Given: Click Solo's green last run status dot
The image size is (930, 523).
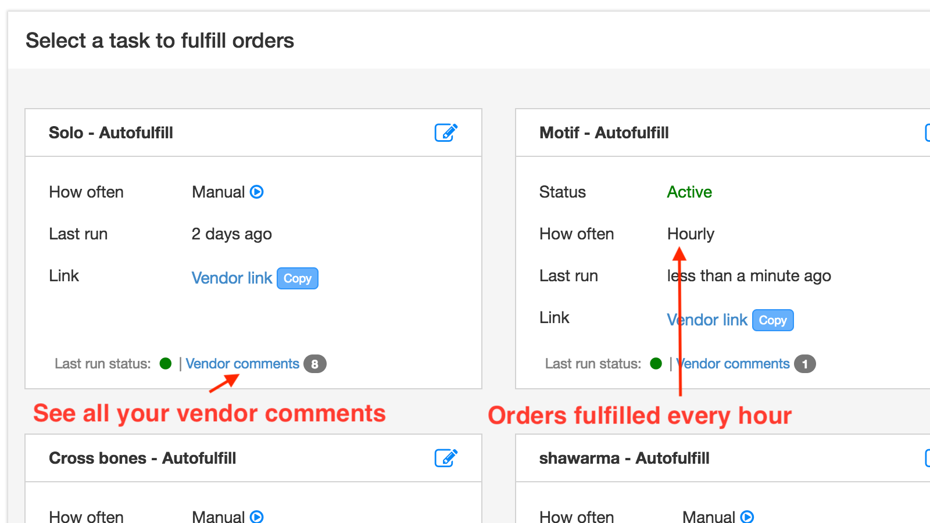Looking at the screenshot, I should tap(166, 364).
